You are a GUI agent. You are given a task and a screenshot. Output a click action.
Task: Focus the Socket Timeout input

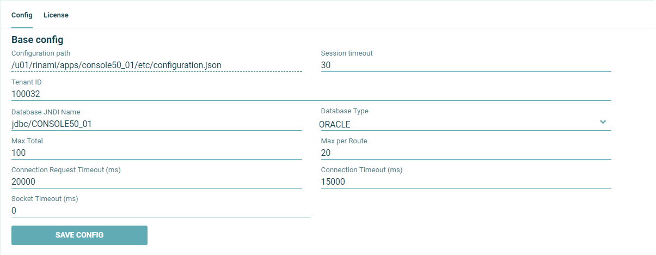161,210
